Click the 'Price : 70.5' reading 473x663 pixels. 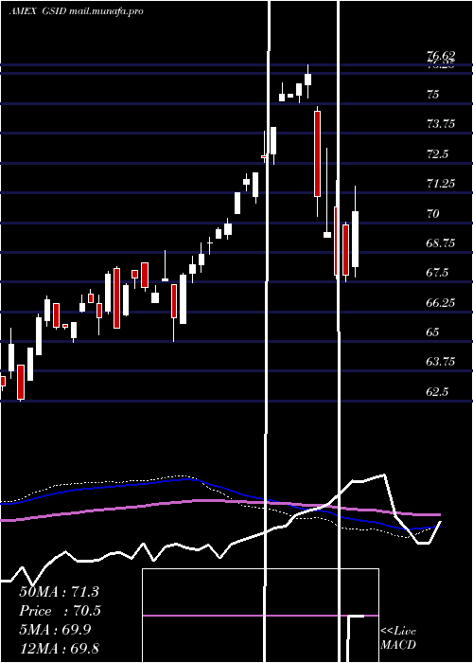pyautogui.click(x=60, y=611)
